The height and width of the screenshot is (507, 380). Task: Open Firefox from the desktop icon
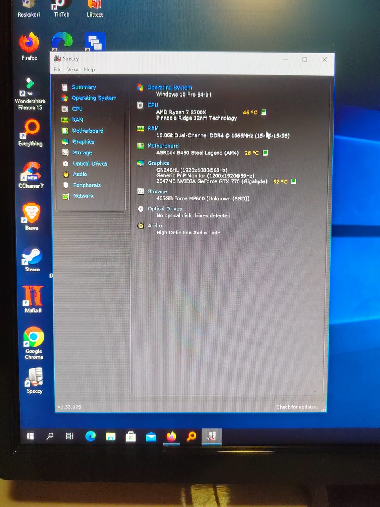coord(29,47)
